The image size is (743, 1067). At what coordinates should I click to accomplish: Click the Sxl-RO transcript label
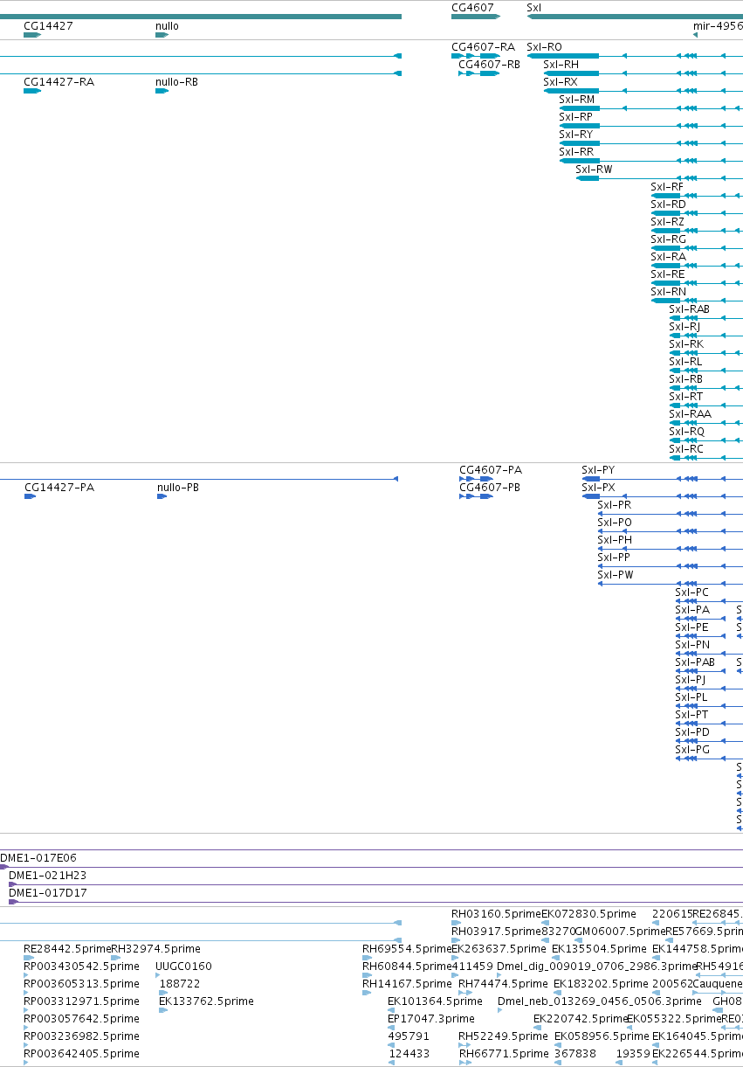pos(544,46)
